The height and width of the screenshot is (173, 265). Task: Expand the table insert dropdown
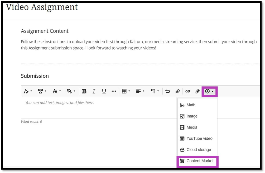click(126, 91)
